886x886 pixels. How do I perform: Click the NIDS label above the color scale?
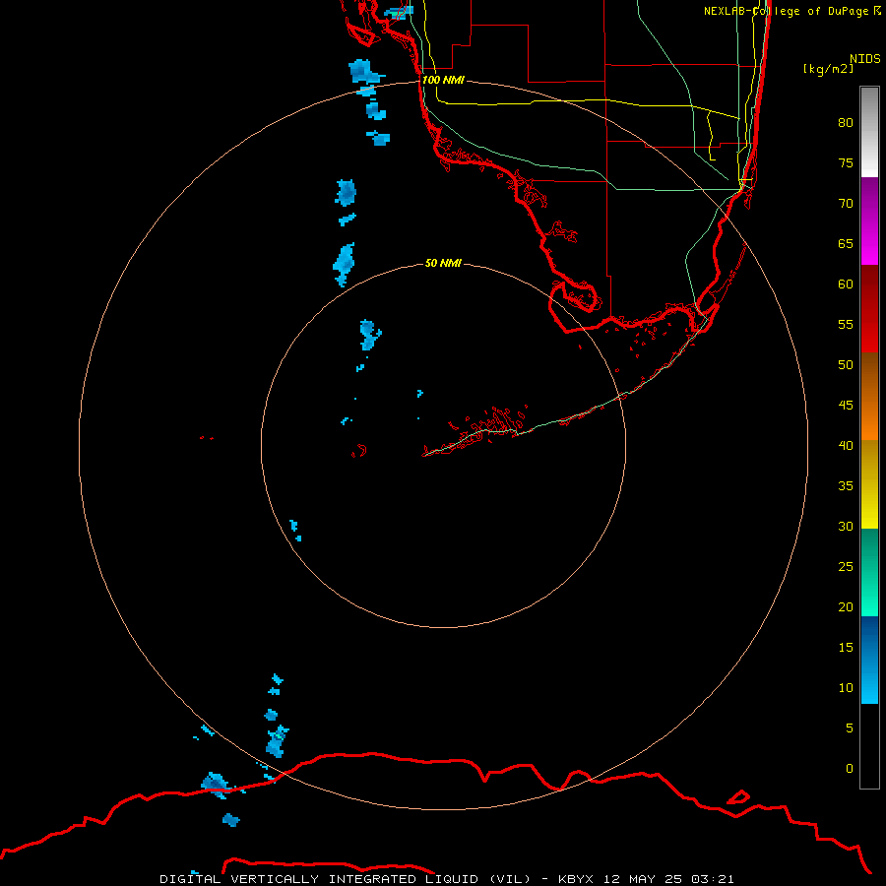[865, 59]
